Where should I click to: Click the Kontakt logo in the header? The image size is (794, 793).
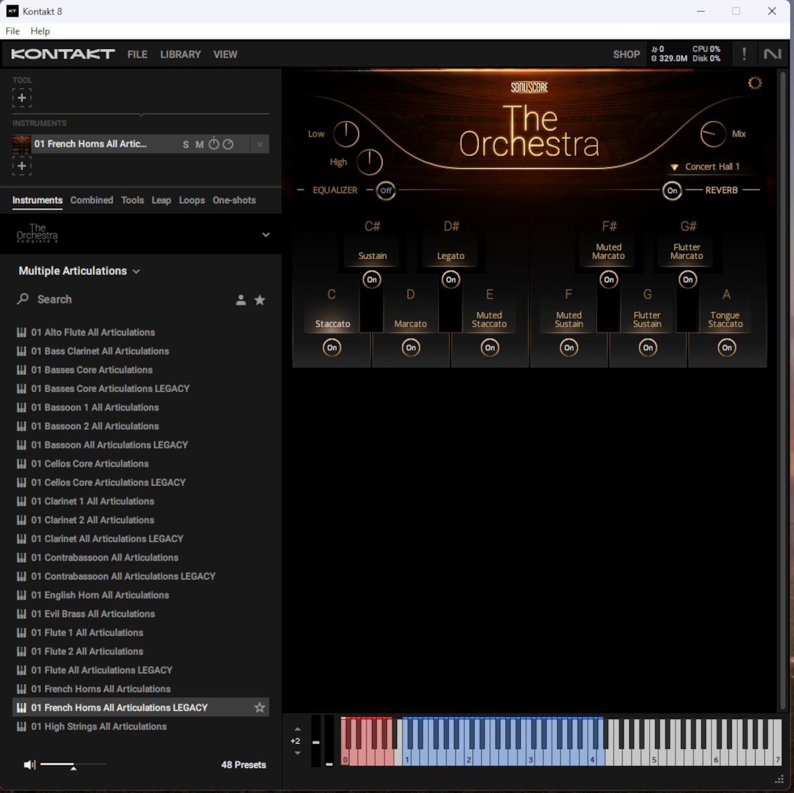pyautogui.click(x=63, y=54)
